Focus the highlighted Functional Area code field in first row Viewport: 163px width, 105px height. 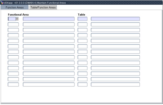point(12,19)
